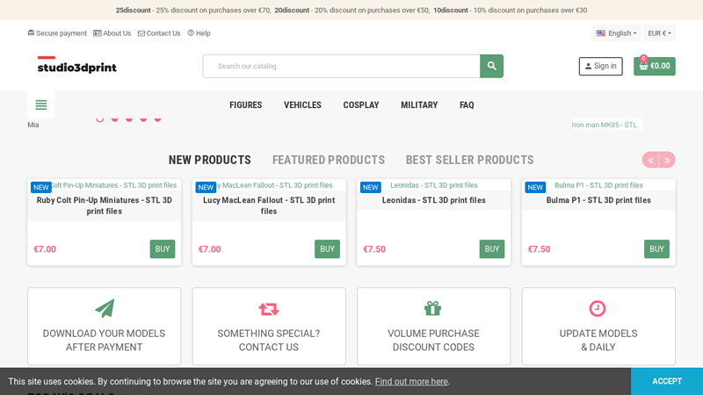Click the €7.00 price of Ruby Colt

[x=45, y=249]
